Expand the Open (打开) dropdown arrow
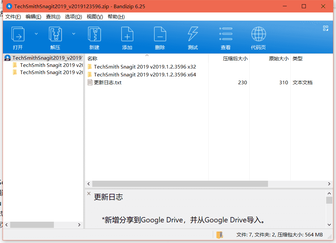This screenshot has height=243, width=336. click(36, 34)
